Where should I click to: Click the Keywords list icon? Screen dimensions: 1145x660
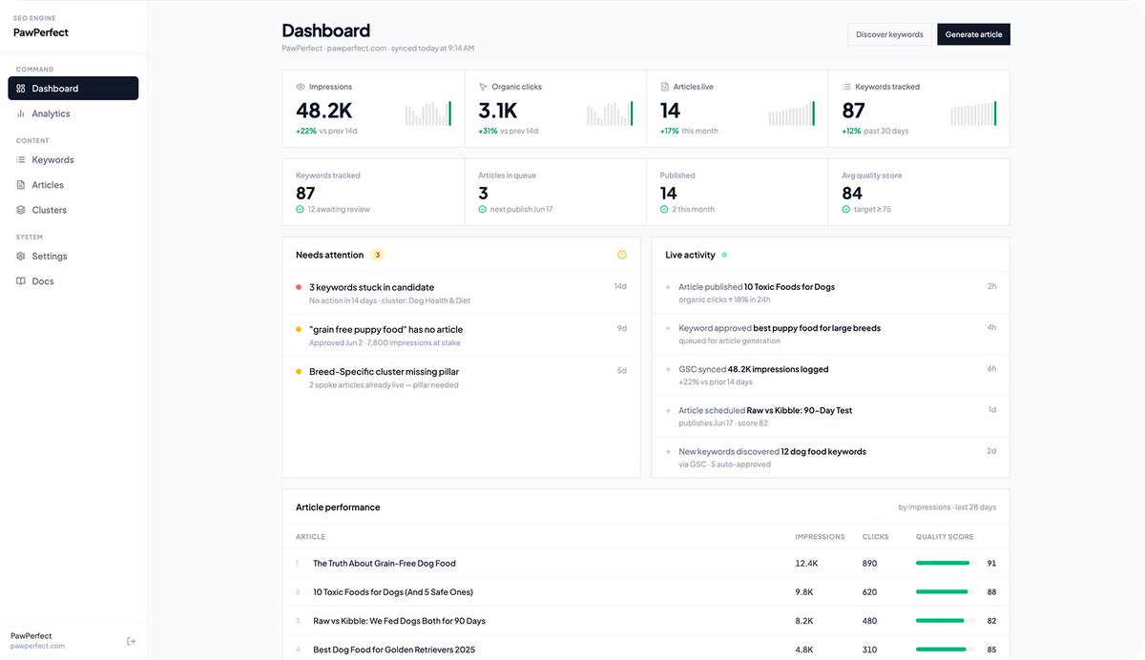click(x=21, y=160)
